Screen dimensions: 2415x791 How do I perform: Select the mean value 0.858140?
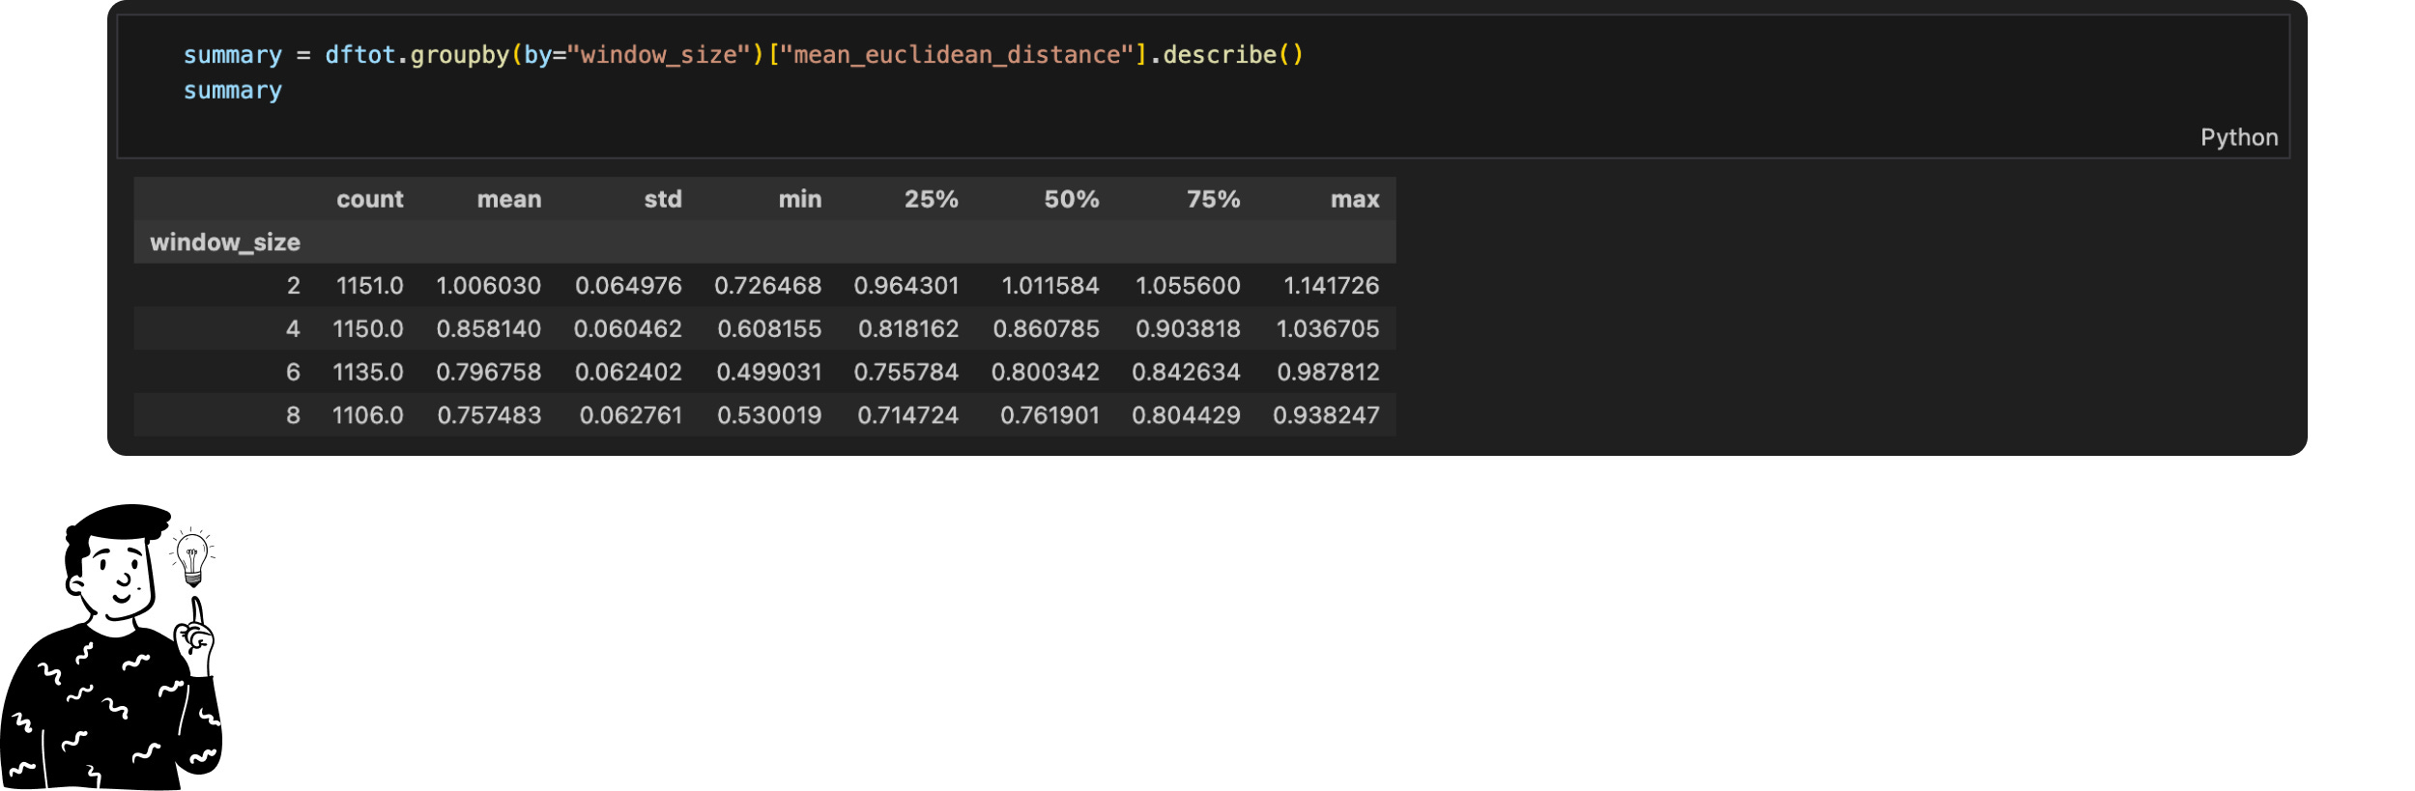[488, 329]
